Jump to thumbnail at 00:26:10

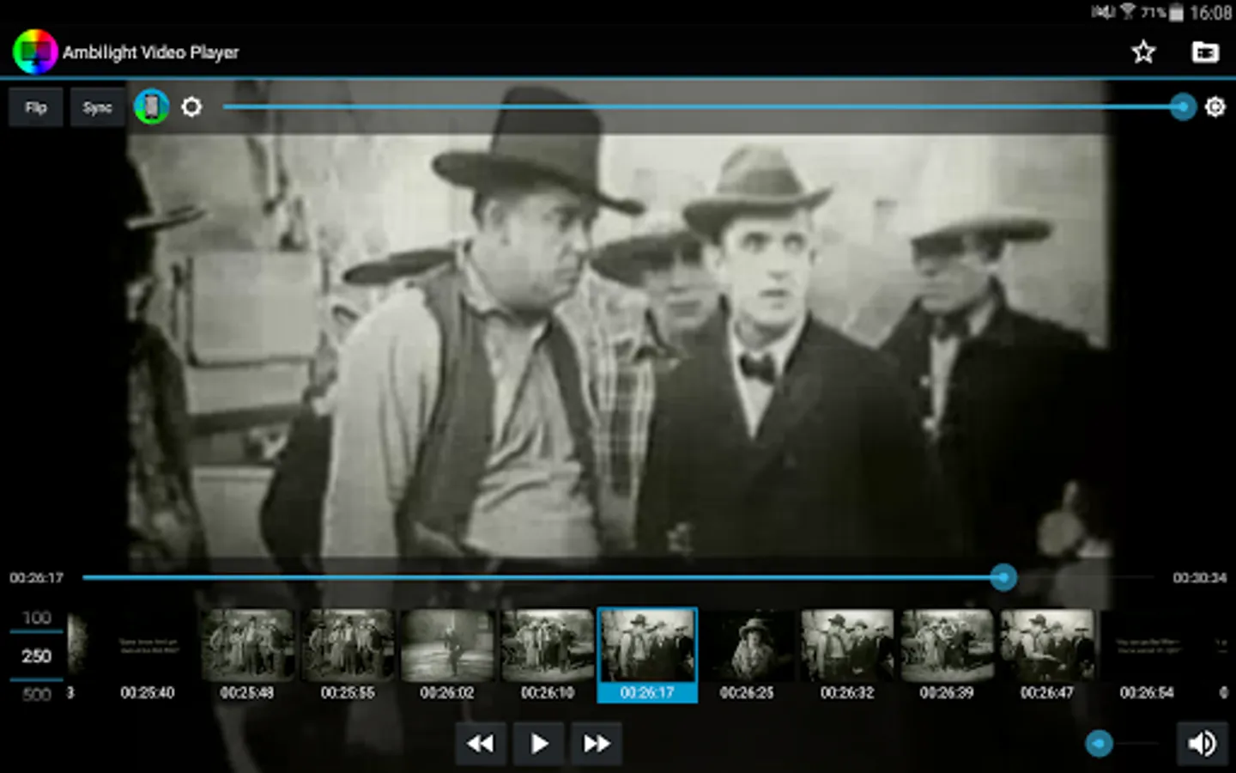click(x=548, y=656)
